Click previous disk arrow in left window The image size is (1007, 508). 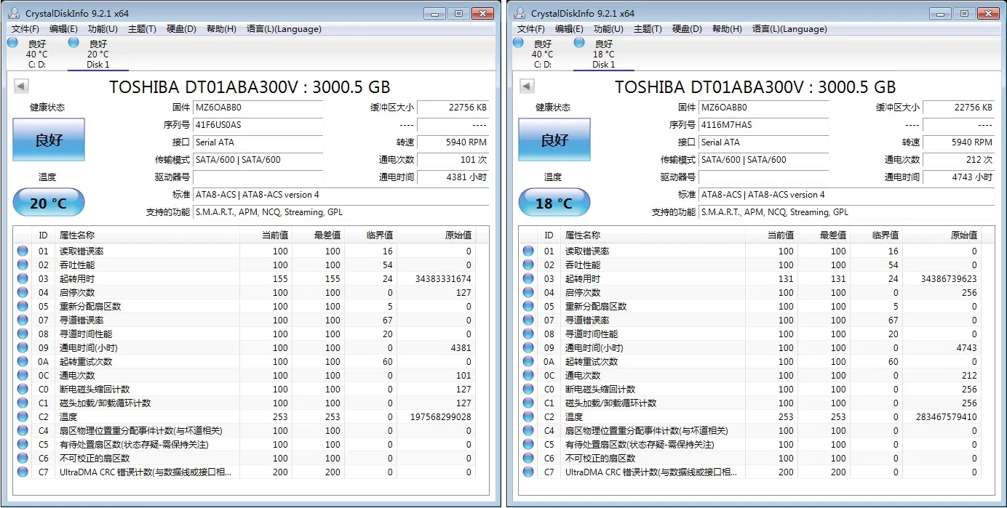[x=21, y=86]
